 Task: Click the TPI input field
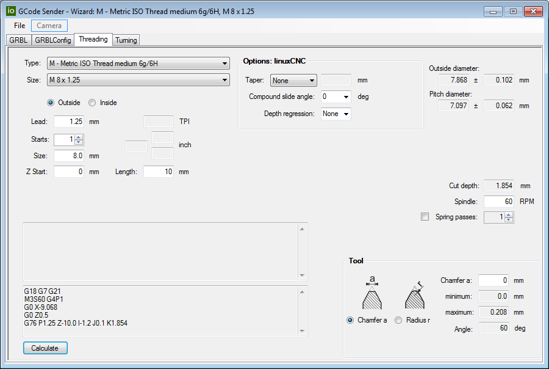[159, 122]
